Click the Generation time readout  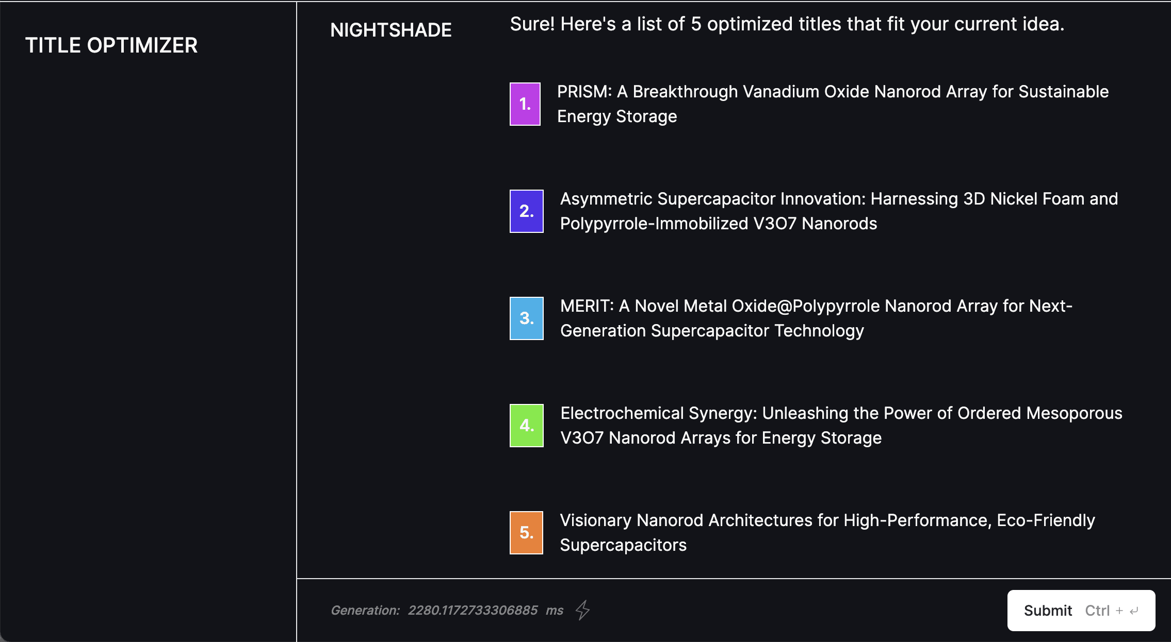coord(365,611)
